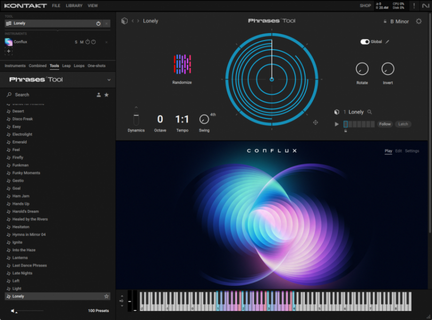The height and width of the screenshot is (320, 432).
Task: Click the magnifier next to Lonely pattern name
Action: [x=371, y=113]
